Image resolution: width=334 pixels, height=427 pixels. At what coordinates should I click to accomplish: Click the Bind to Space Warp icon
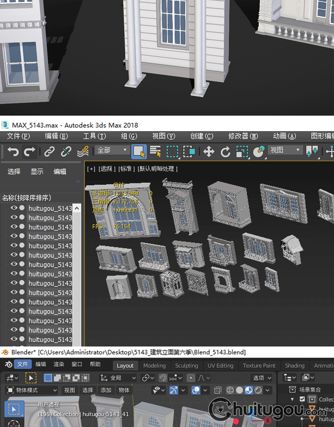[83, 152]
